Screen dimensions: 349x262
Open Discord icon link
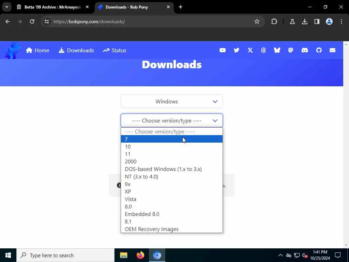pos(305,50)
